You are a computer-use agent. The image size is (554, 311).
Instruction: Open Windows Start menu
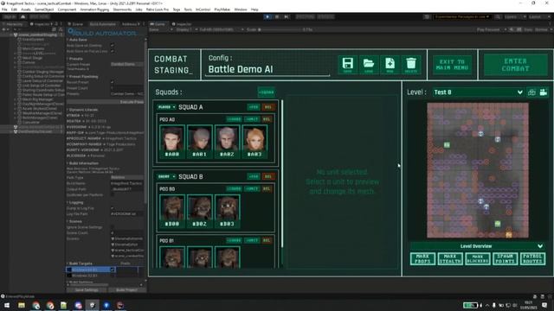[7, 305]
